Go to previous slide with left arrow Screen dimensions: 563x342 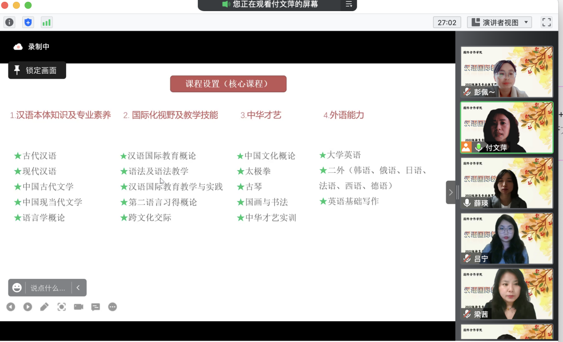(x=11, y=307)
